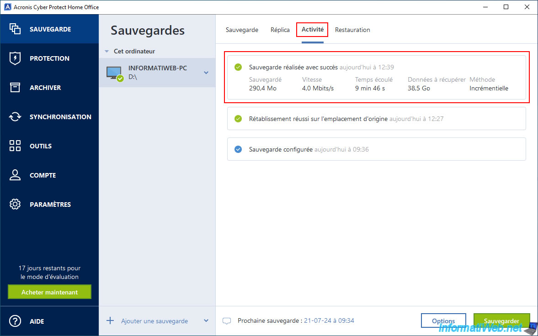
Task: Open Rétablissement réussi sur l'emplacement d'origine entry
Action: click(x=376, y=119)
